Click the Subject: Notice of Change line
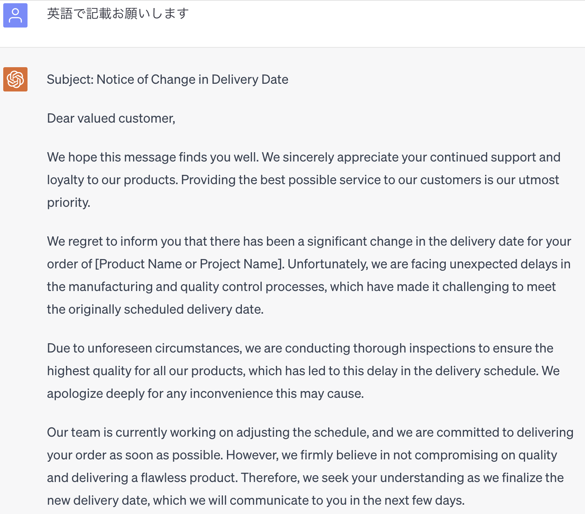 click(167, 79)
